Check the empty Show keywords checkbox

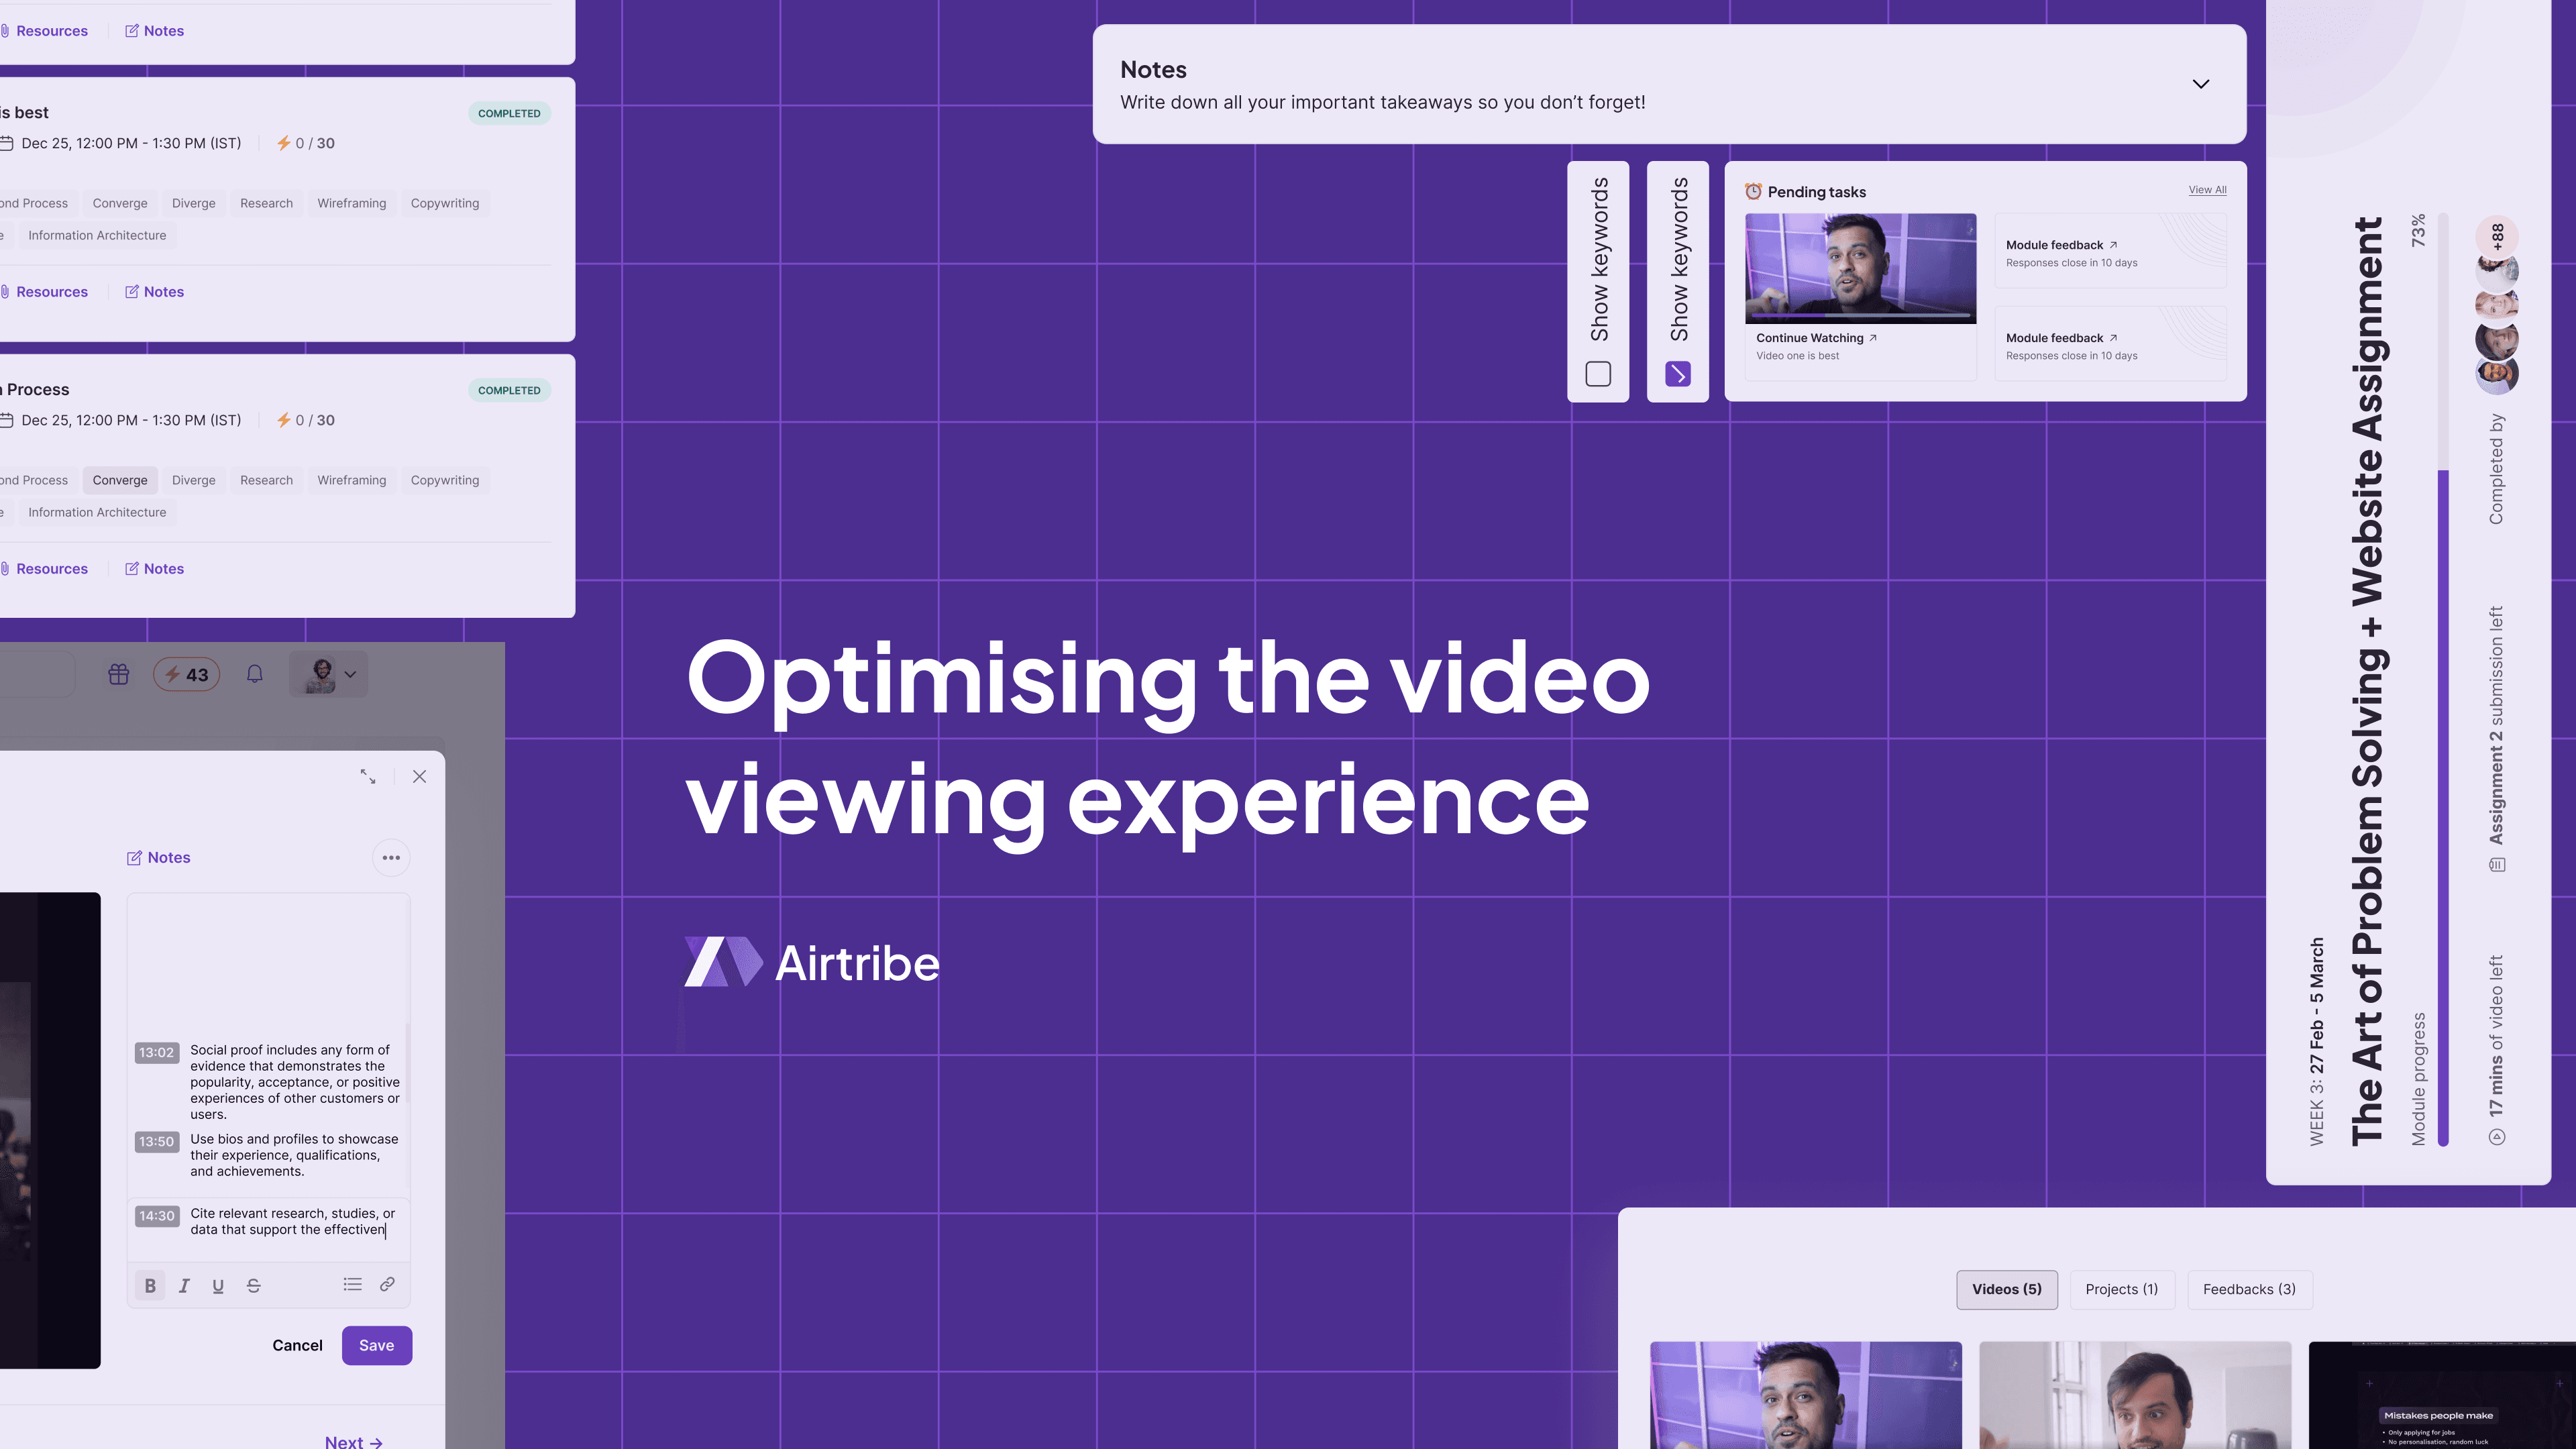coord(1598,374)
